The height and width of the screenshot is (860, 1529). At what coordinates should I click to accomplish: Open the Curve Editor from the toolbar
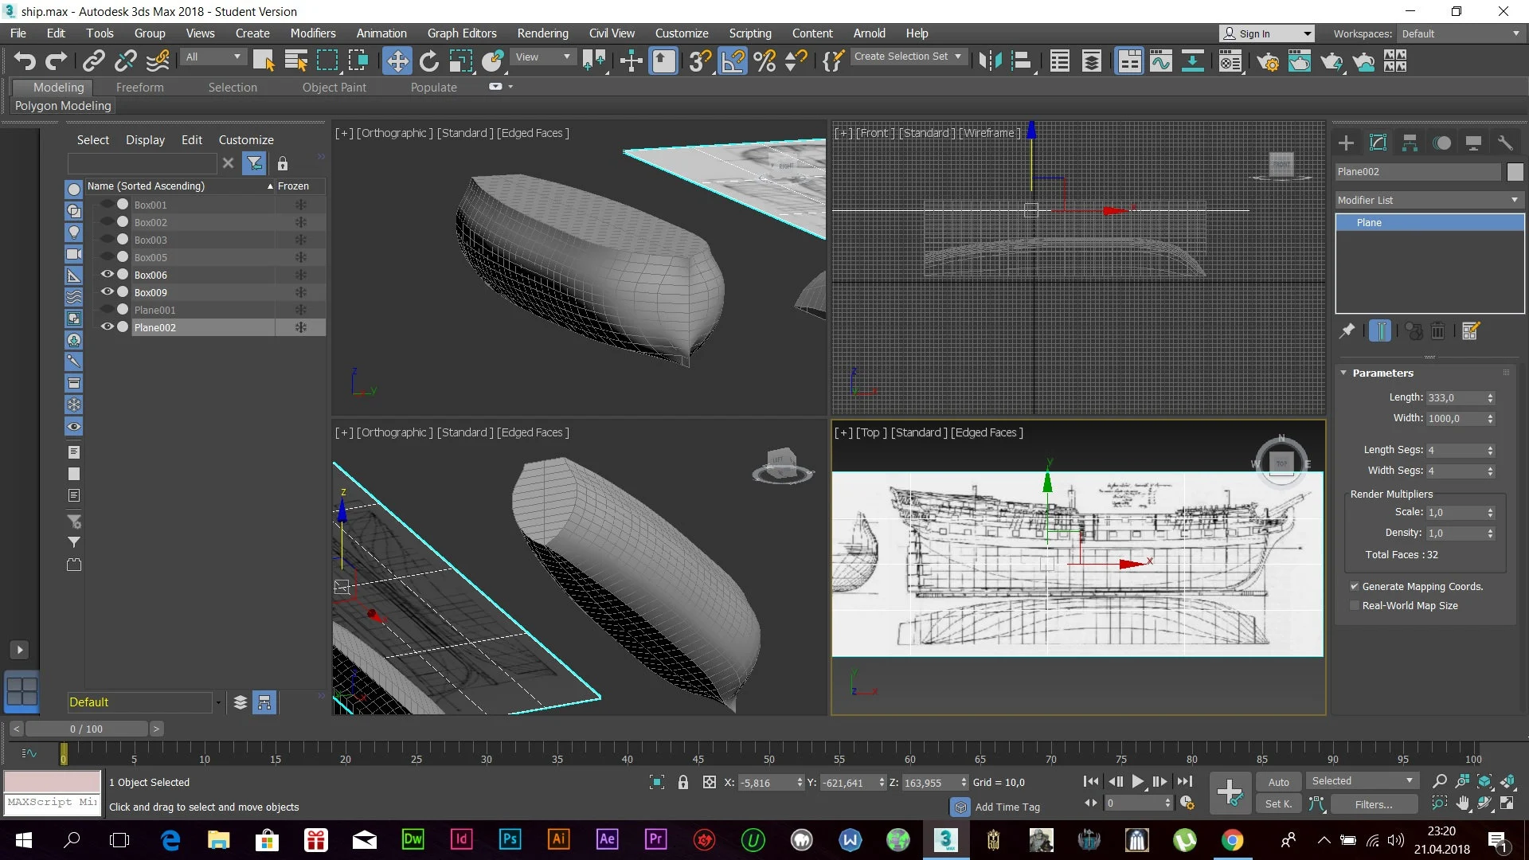tap(1161, 61)
